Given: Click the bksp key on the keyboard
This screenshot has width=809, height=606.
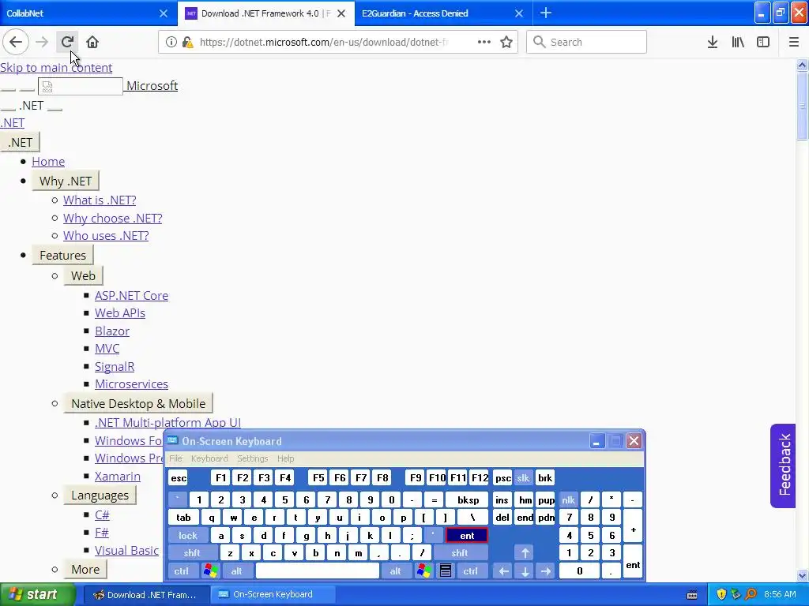Looking at the screenshot, I should coord(468,499).
